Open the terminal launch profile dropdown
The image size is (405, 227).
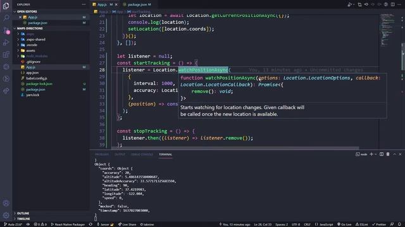(x=375, y=154)
